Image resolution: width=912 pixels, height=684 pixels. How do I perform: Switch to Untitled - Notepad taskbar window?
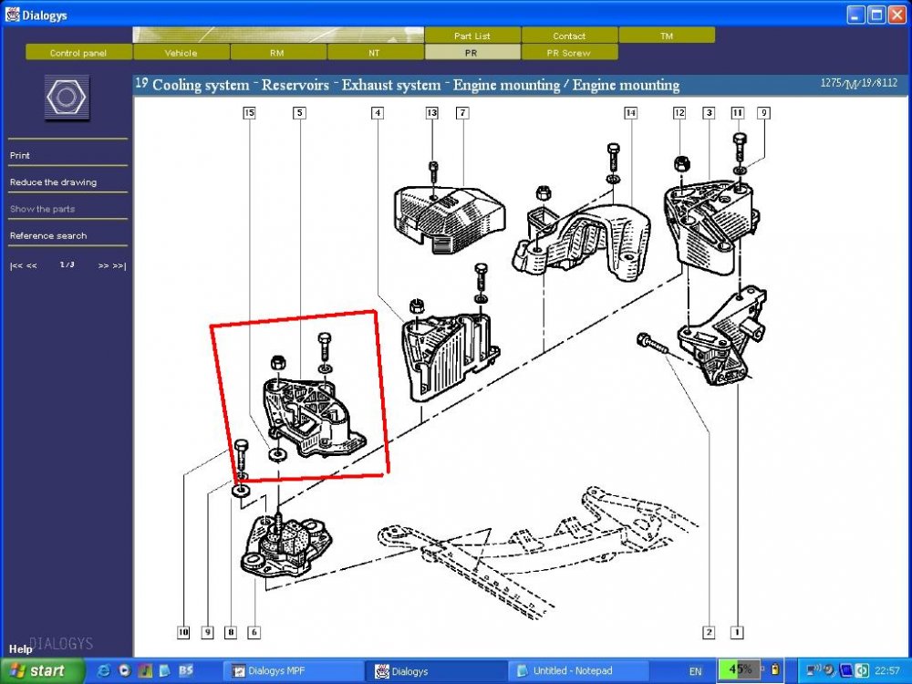[x=577, y=671]
